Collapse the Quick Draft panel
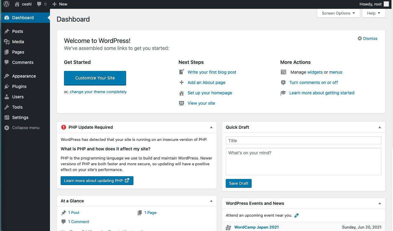Viewport: 393px width, 231px height. coord(380,127)
